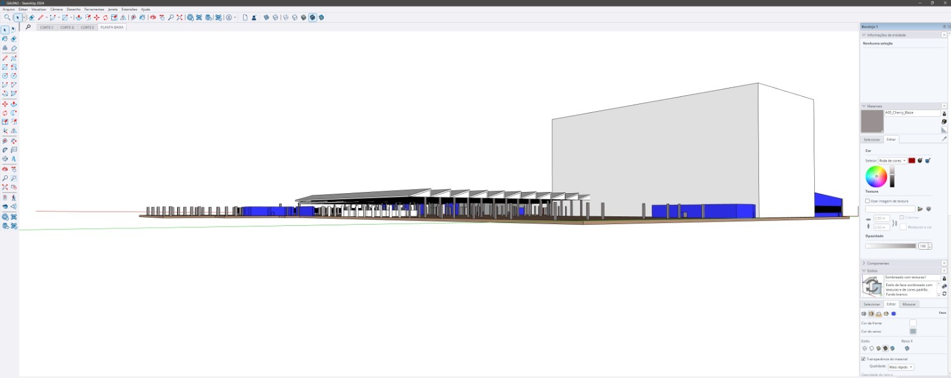This screenshot has width=951, height=378.
Task: Toggle 'Transparência do material' checkbox
Action: [863, 359]
